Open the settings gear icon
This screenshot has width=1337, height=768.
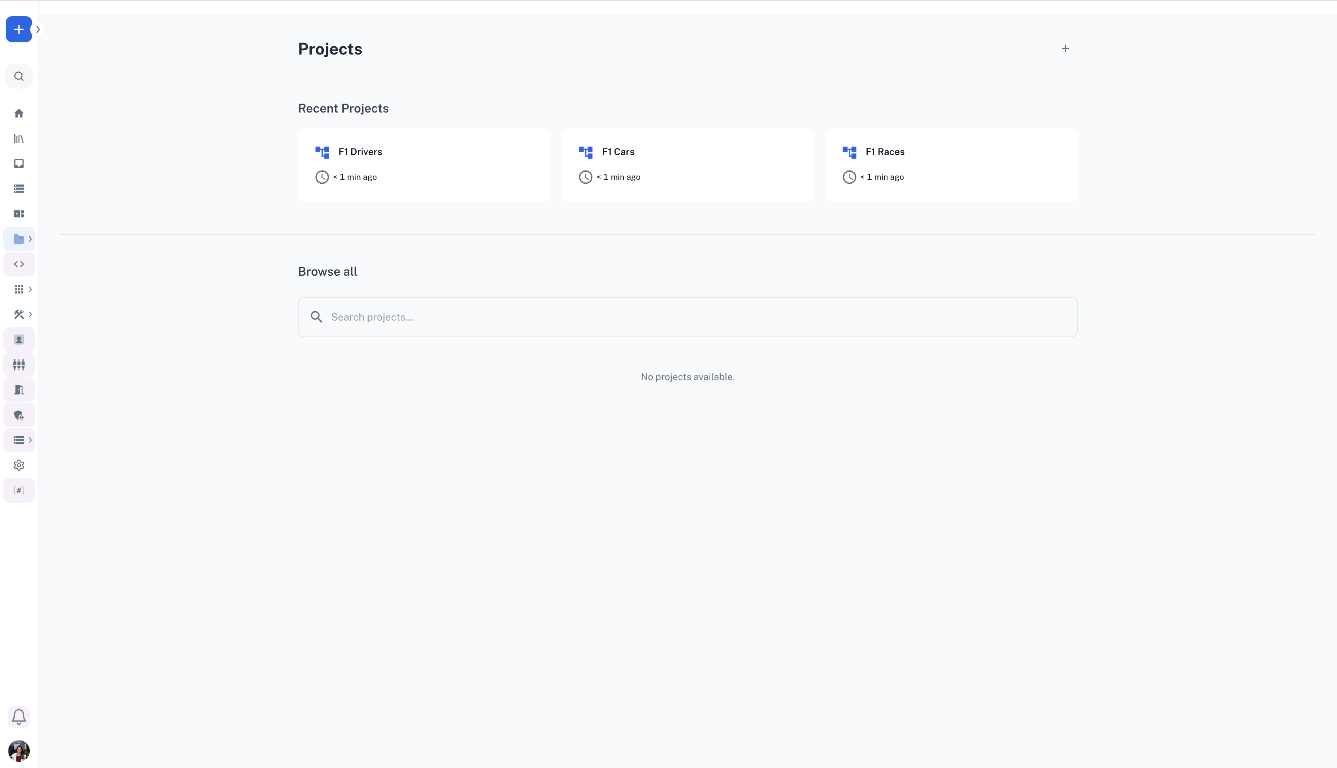[x=19, y=465]
